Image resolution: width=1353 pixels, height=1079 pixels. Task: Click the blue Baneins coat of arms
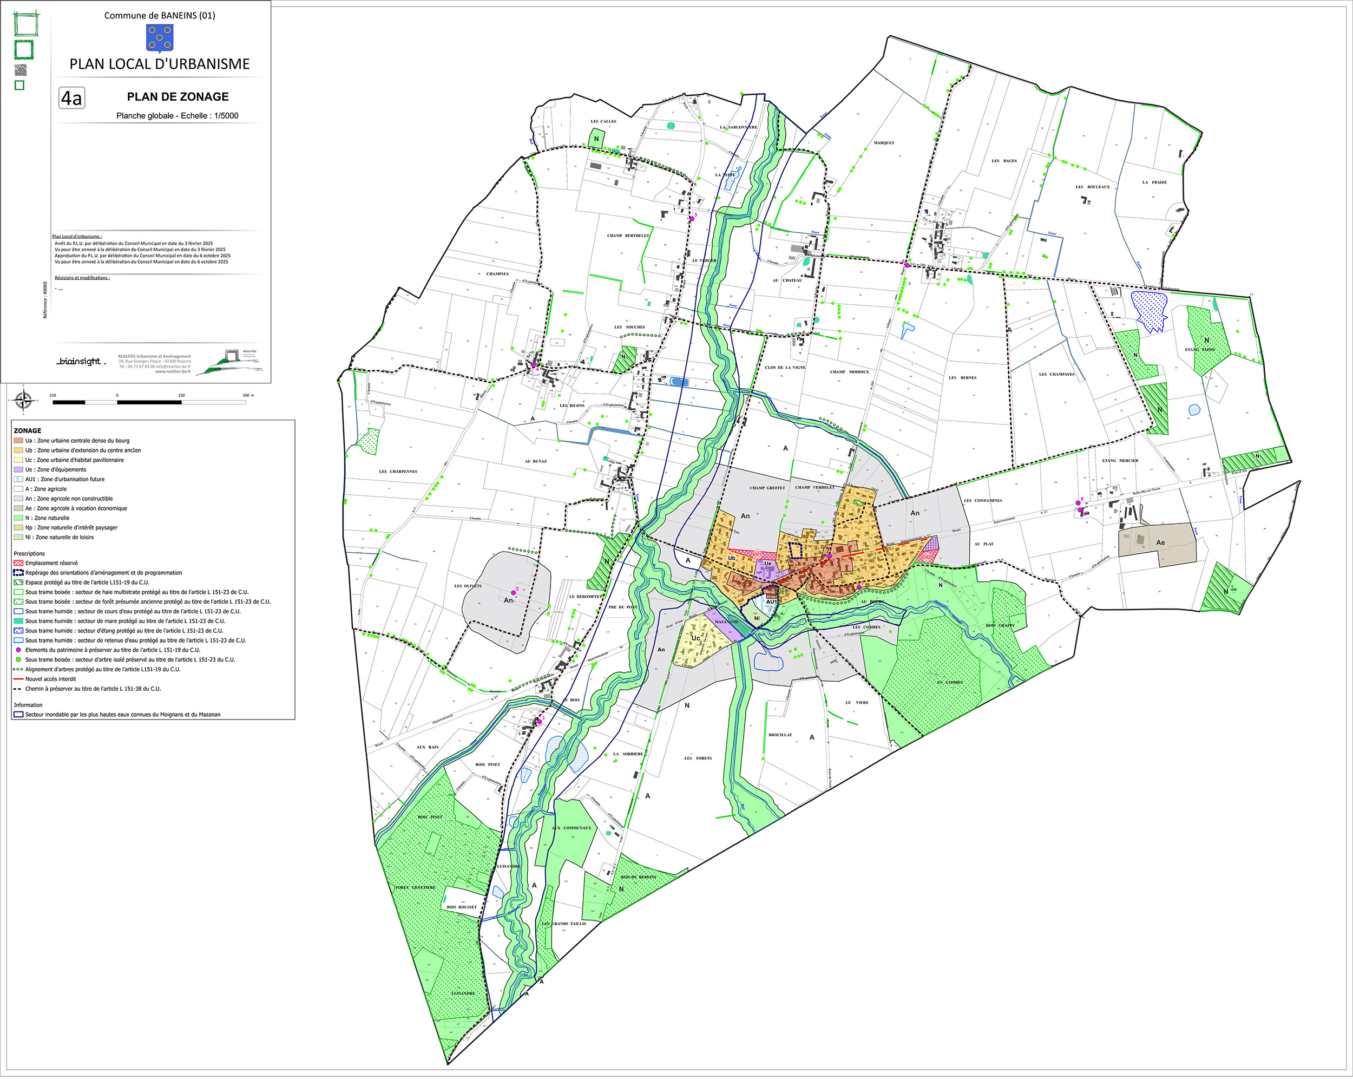[160, 38]
